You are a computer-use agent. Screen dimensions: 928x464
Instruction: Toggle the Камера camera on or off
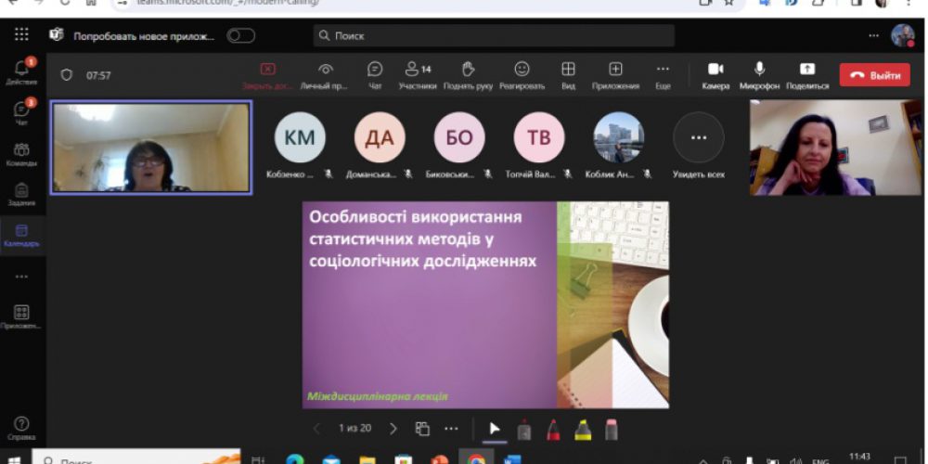(715, 74)
